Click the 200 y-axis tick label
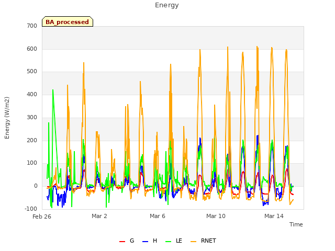 (32, 140)
